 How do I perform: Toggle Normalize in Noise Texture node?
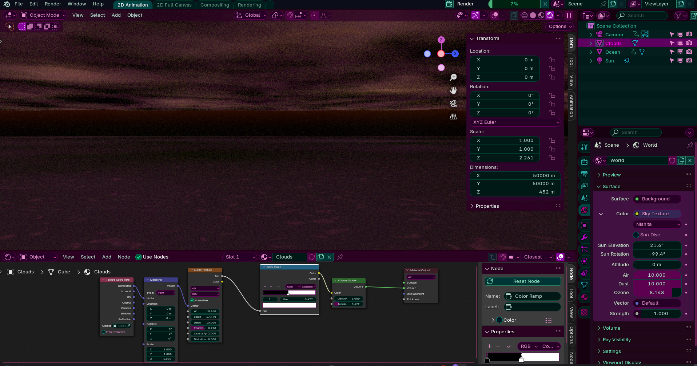click(192, 300)
